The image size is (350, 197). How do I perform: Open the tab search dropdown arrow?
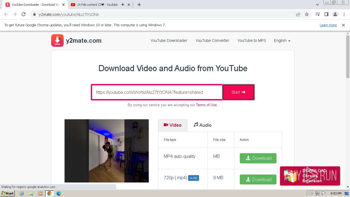317,5
